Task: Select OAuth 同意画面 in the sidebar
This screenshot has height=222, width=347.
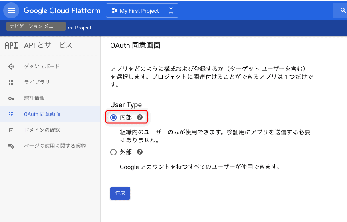Action: click(42, 114)
